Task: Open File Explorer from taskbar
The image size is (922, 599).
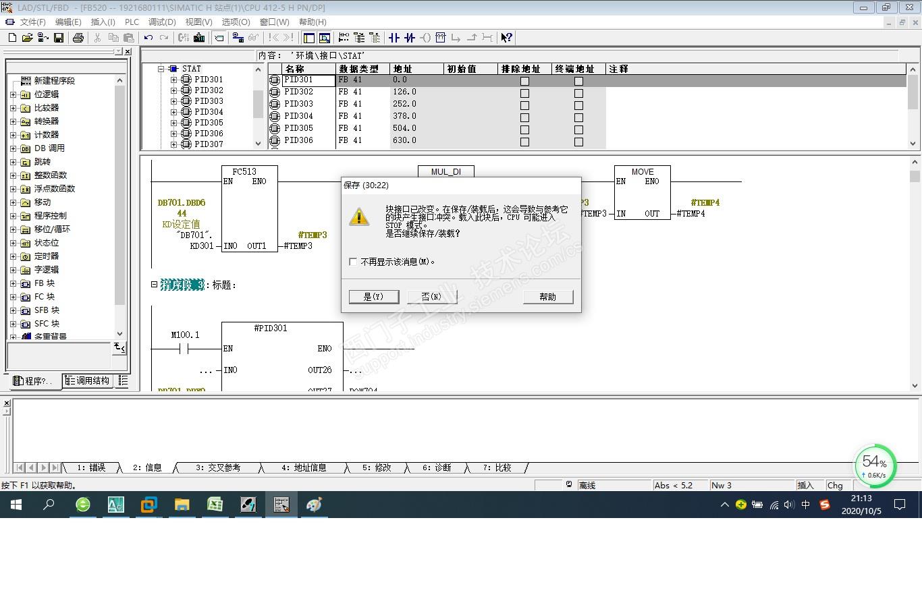Action: click(x=182, y=505)
